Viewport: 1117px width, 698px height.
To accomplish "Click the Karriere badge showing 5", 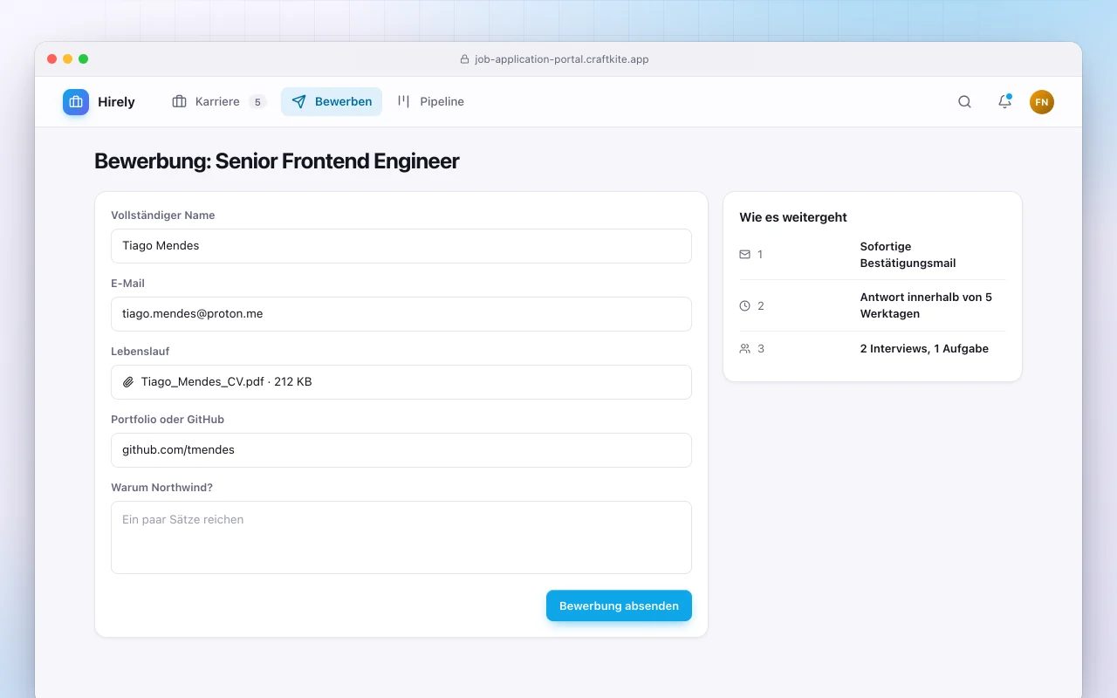I will click(x=257, y=102).
